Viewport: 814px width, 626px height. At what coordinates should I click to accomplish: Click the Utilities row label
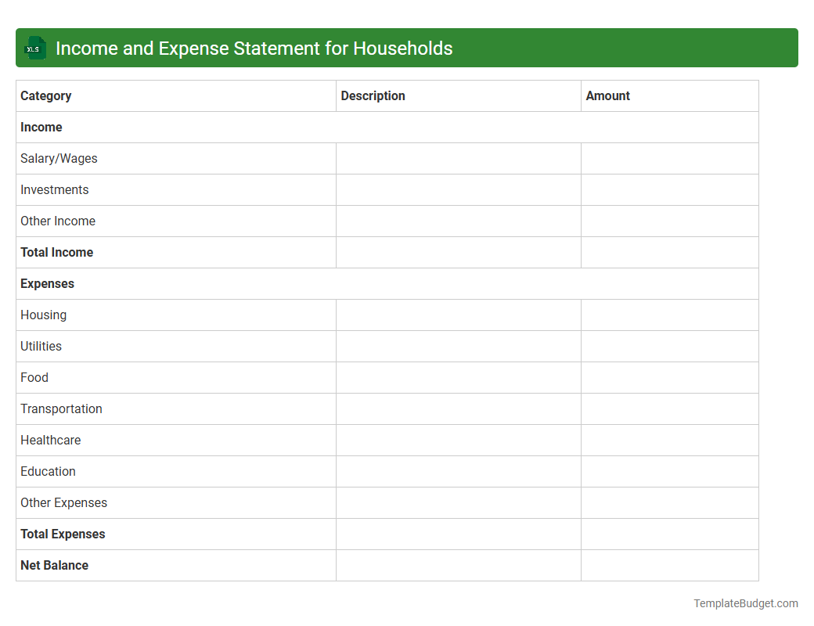(41, 346)
